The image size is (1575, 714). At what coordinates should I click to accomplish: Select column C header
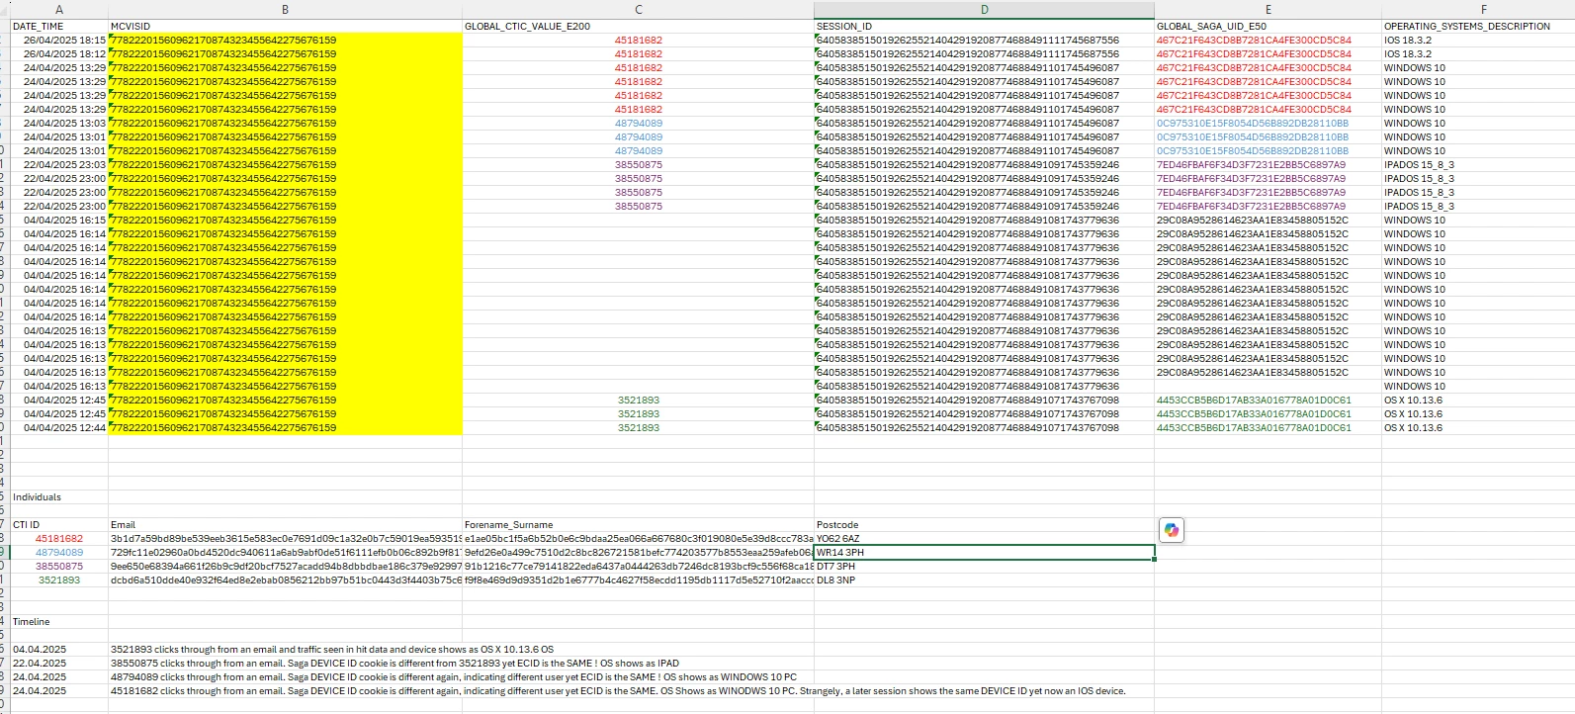tap(638, 9)
